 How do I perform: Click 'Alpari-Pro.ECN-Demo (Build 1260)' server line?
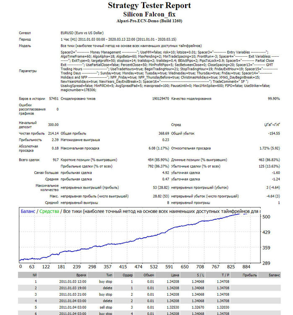(149, 21)
